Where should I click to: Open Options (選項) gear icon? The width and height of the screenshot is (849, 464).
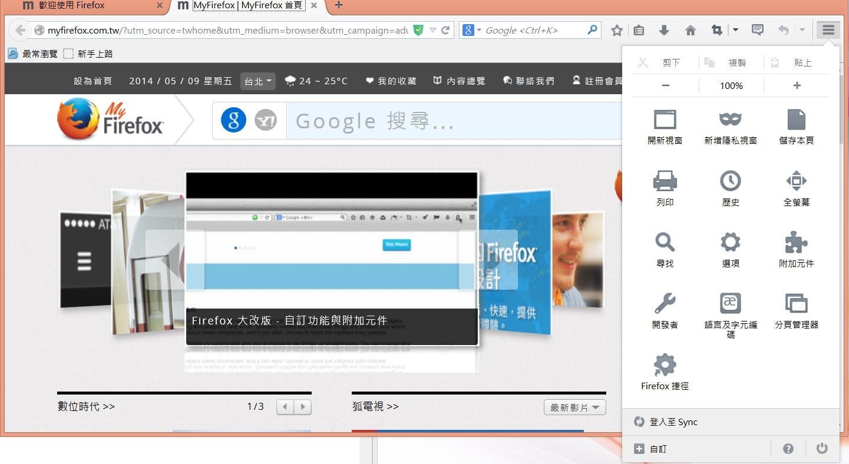(x=731, y=250)
